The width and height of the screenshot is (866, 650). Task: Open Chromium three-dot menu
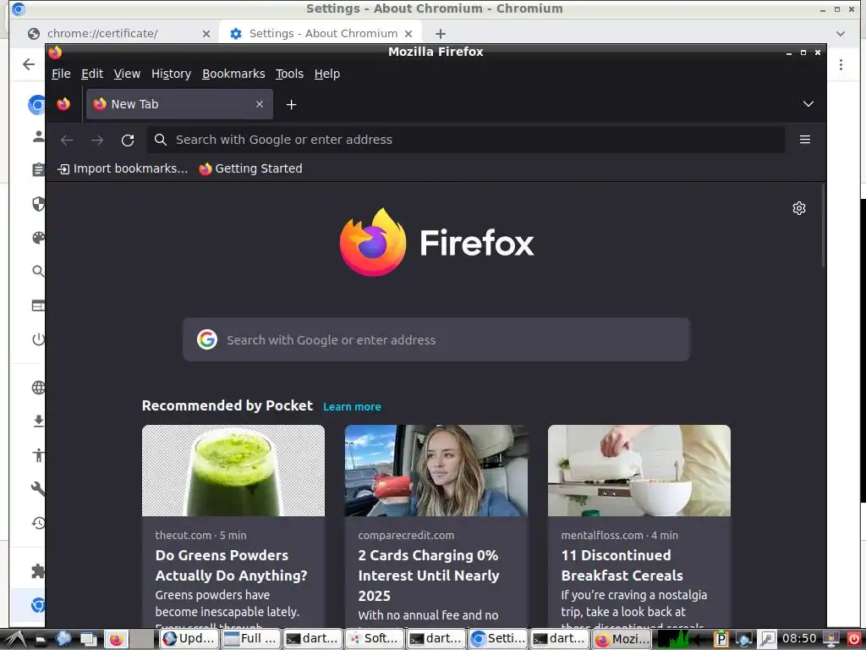(x=841, y=64)
